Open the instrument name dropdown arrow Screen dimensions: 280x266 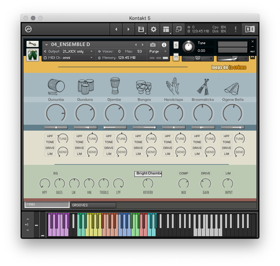46,45
